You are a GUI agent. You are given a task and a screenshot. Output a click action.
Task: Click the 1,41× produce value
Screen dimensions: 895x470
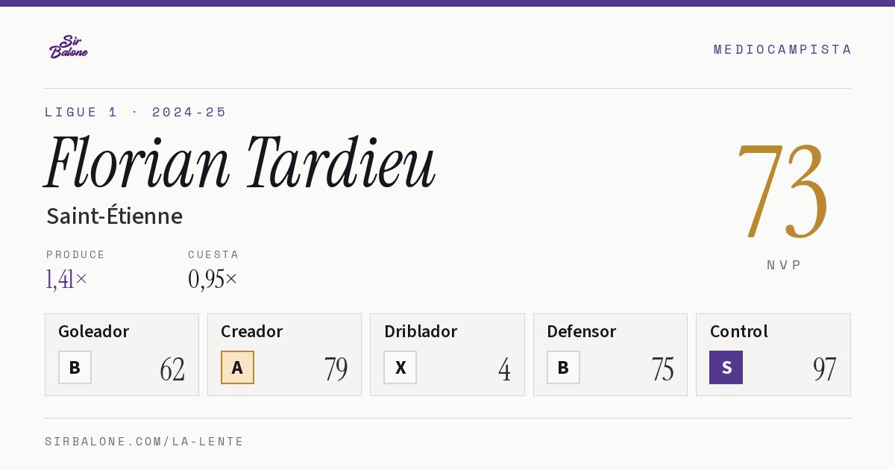pyautogui.click(x=67, y=279)
